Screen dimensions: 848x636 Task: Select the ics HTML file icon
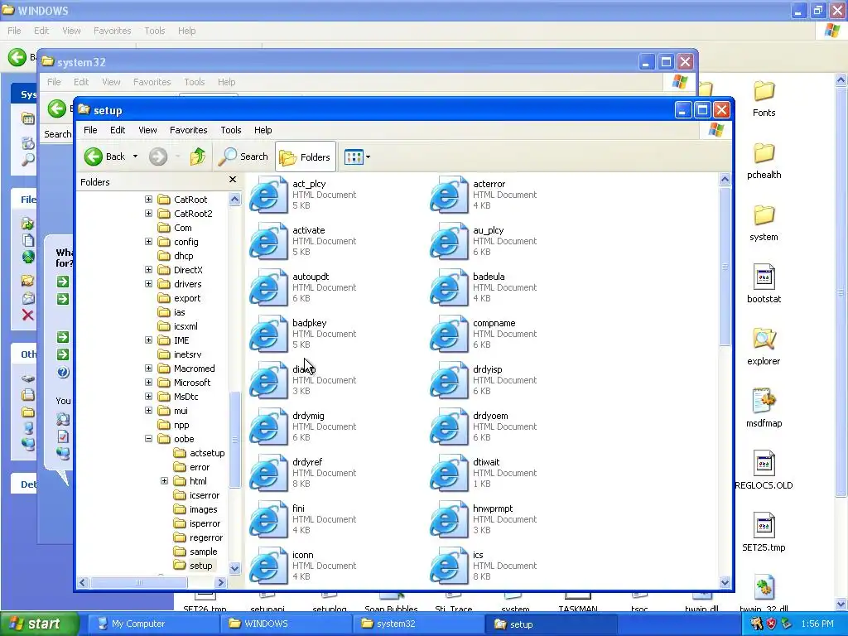pos(449,566)
